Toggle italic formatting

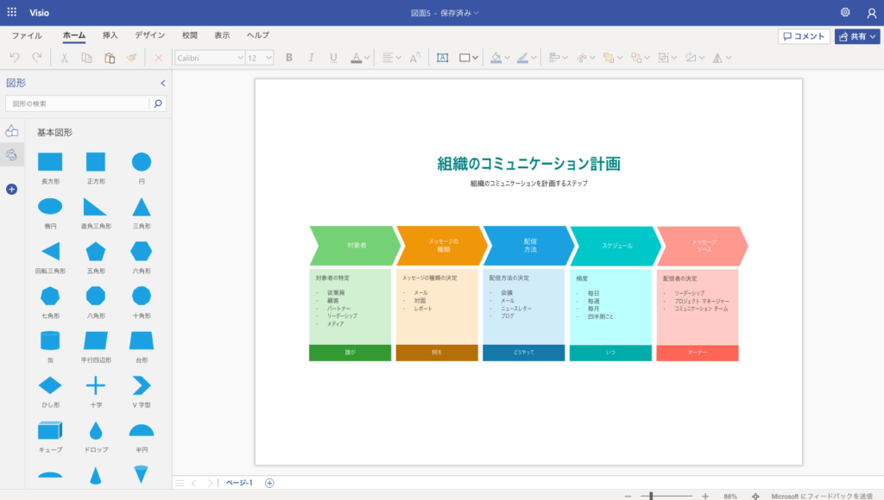click(x=312, y=58)
